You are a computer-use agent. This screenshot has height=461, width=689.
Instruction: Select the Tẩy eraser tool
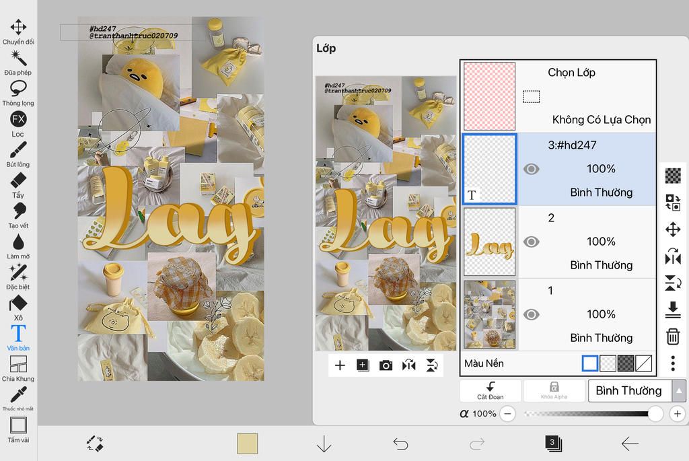(18, 186)
